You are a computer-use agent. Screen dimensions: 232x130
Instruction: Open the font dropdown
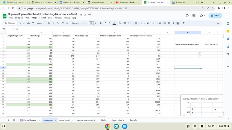[77, 23]
